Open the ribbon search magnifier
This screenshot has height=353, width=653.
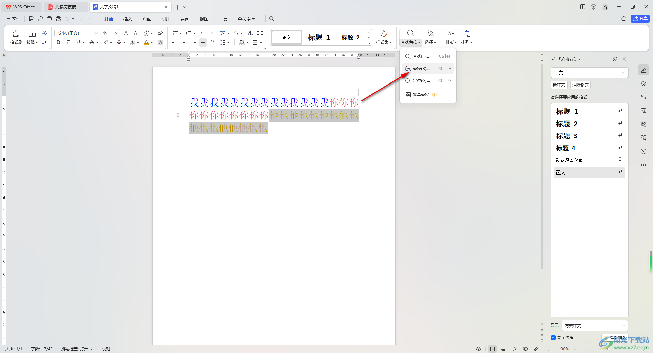pos(272,19)
